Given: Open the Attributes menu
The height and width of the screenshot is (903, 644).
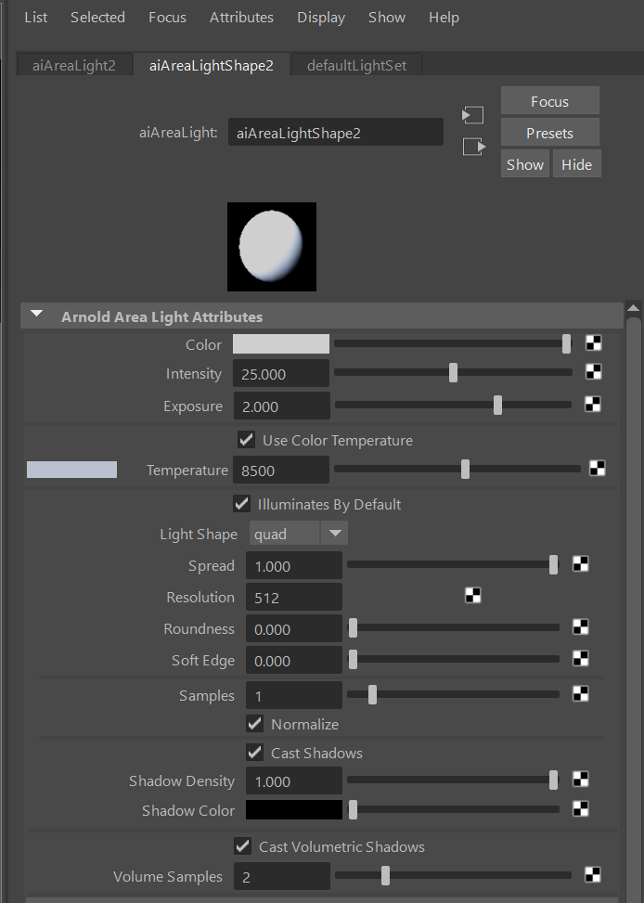Looking at the screenshot, I should (x=241, y=18).
